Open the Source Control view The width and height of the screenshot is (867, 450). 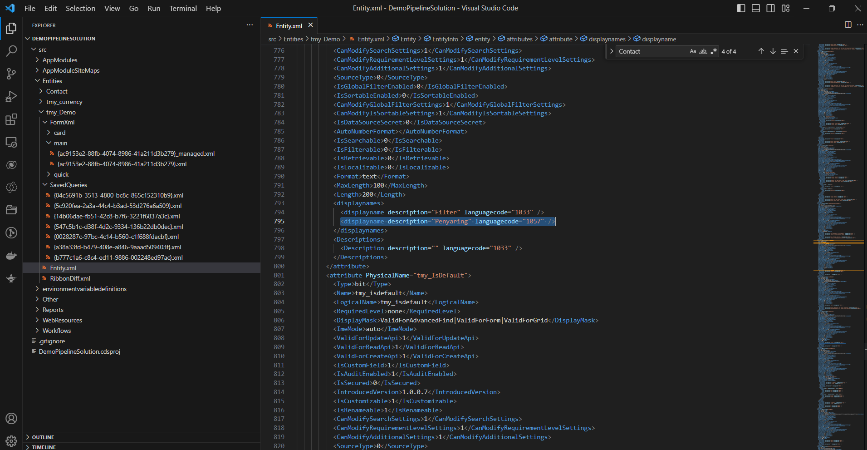[x=11, y=74]
